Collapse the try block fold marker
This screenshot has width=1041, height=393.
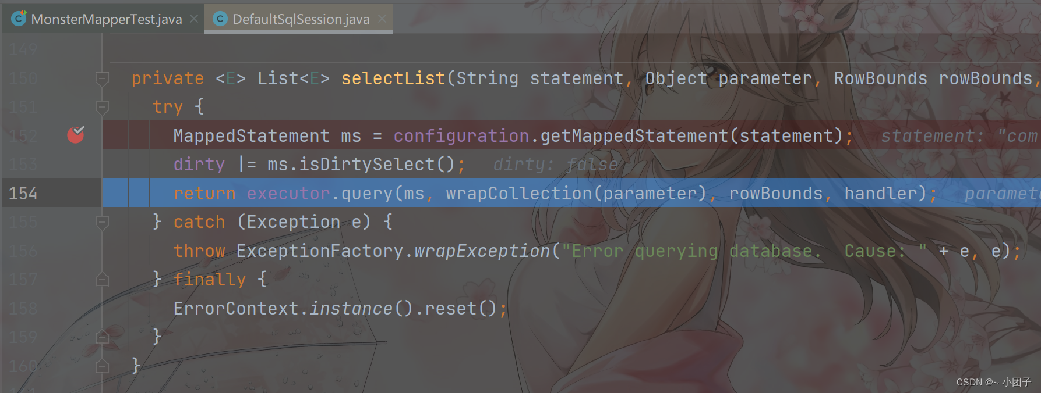pos(102,106)
